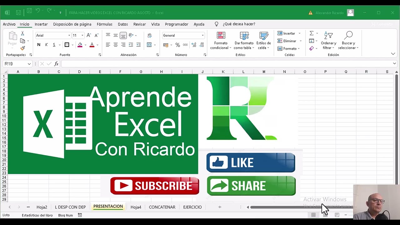Collapse the ribbon with chevron

click(x=393, y=54)
